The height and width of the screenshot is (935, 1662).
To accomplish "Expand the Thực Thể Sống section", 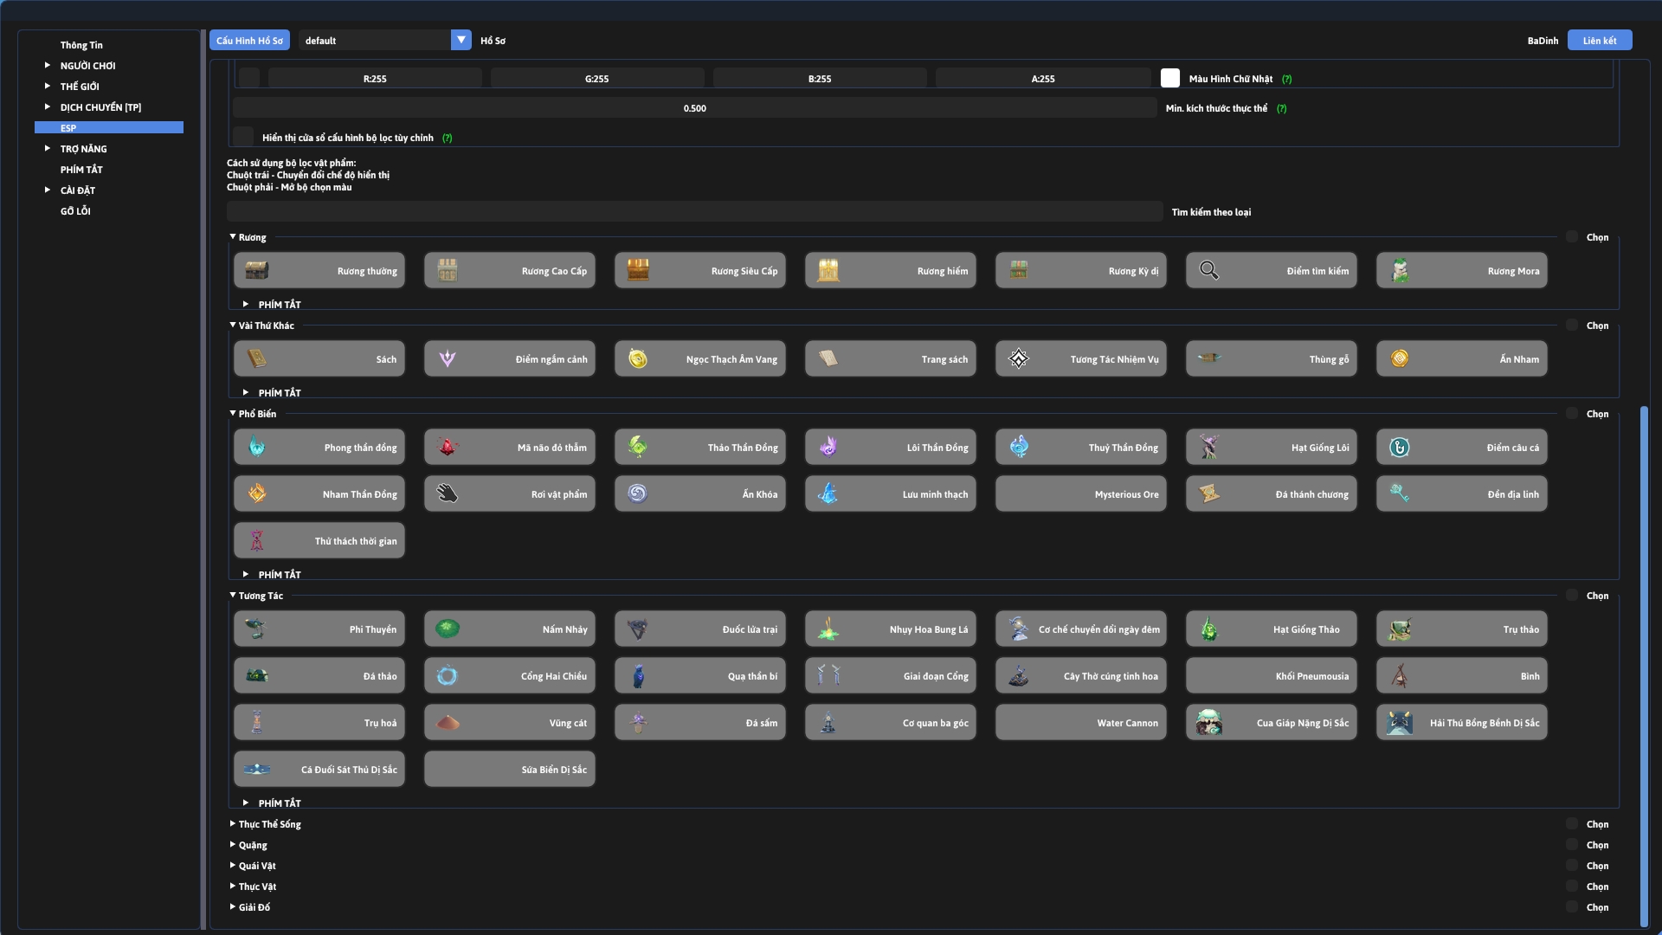I will (x=269, y=824).
